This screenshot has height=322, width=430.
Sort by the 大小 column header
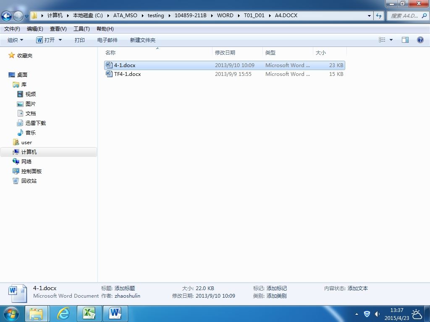(330, 52)
